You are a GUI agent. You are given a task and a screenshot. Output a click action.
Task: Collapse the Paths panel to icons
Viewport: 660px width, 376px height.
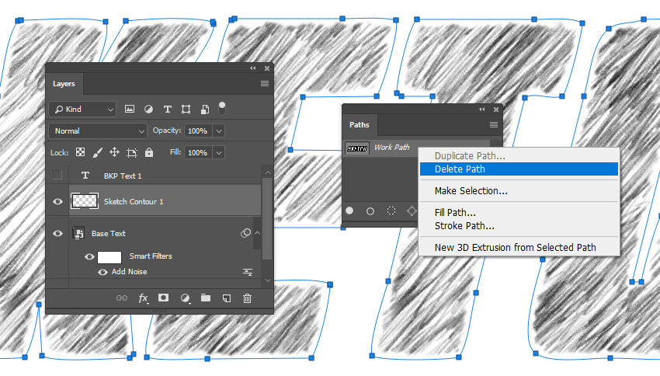pos(481,110)
